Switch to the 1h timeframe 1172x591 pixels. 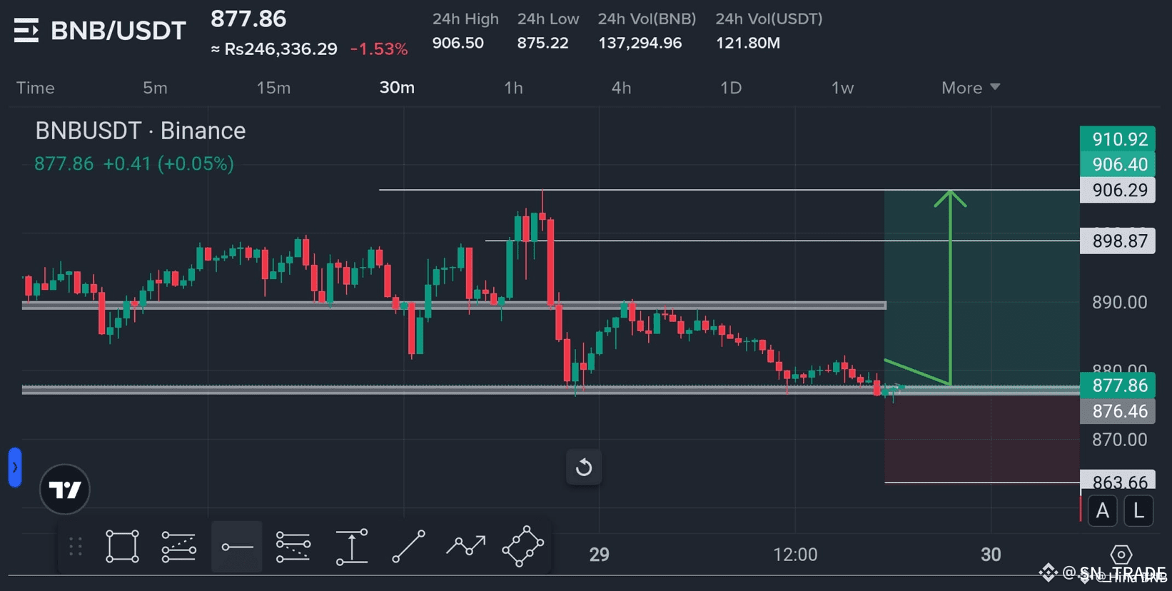tap(513, 88)
